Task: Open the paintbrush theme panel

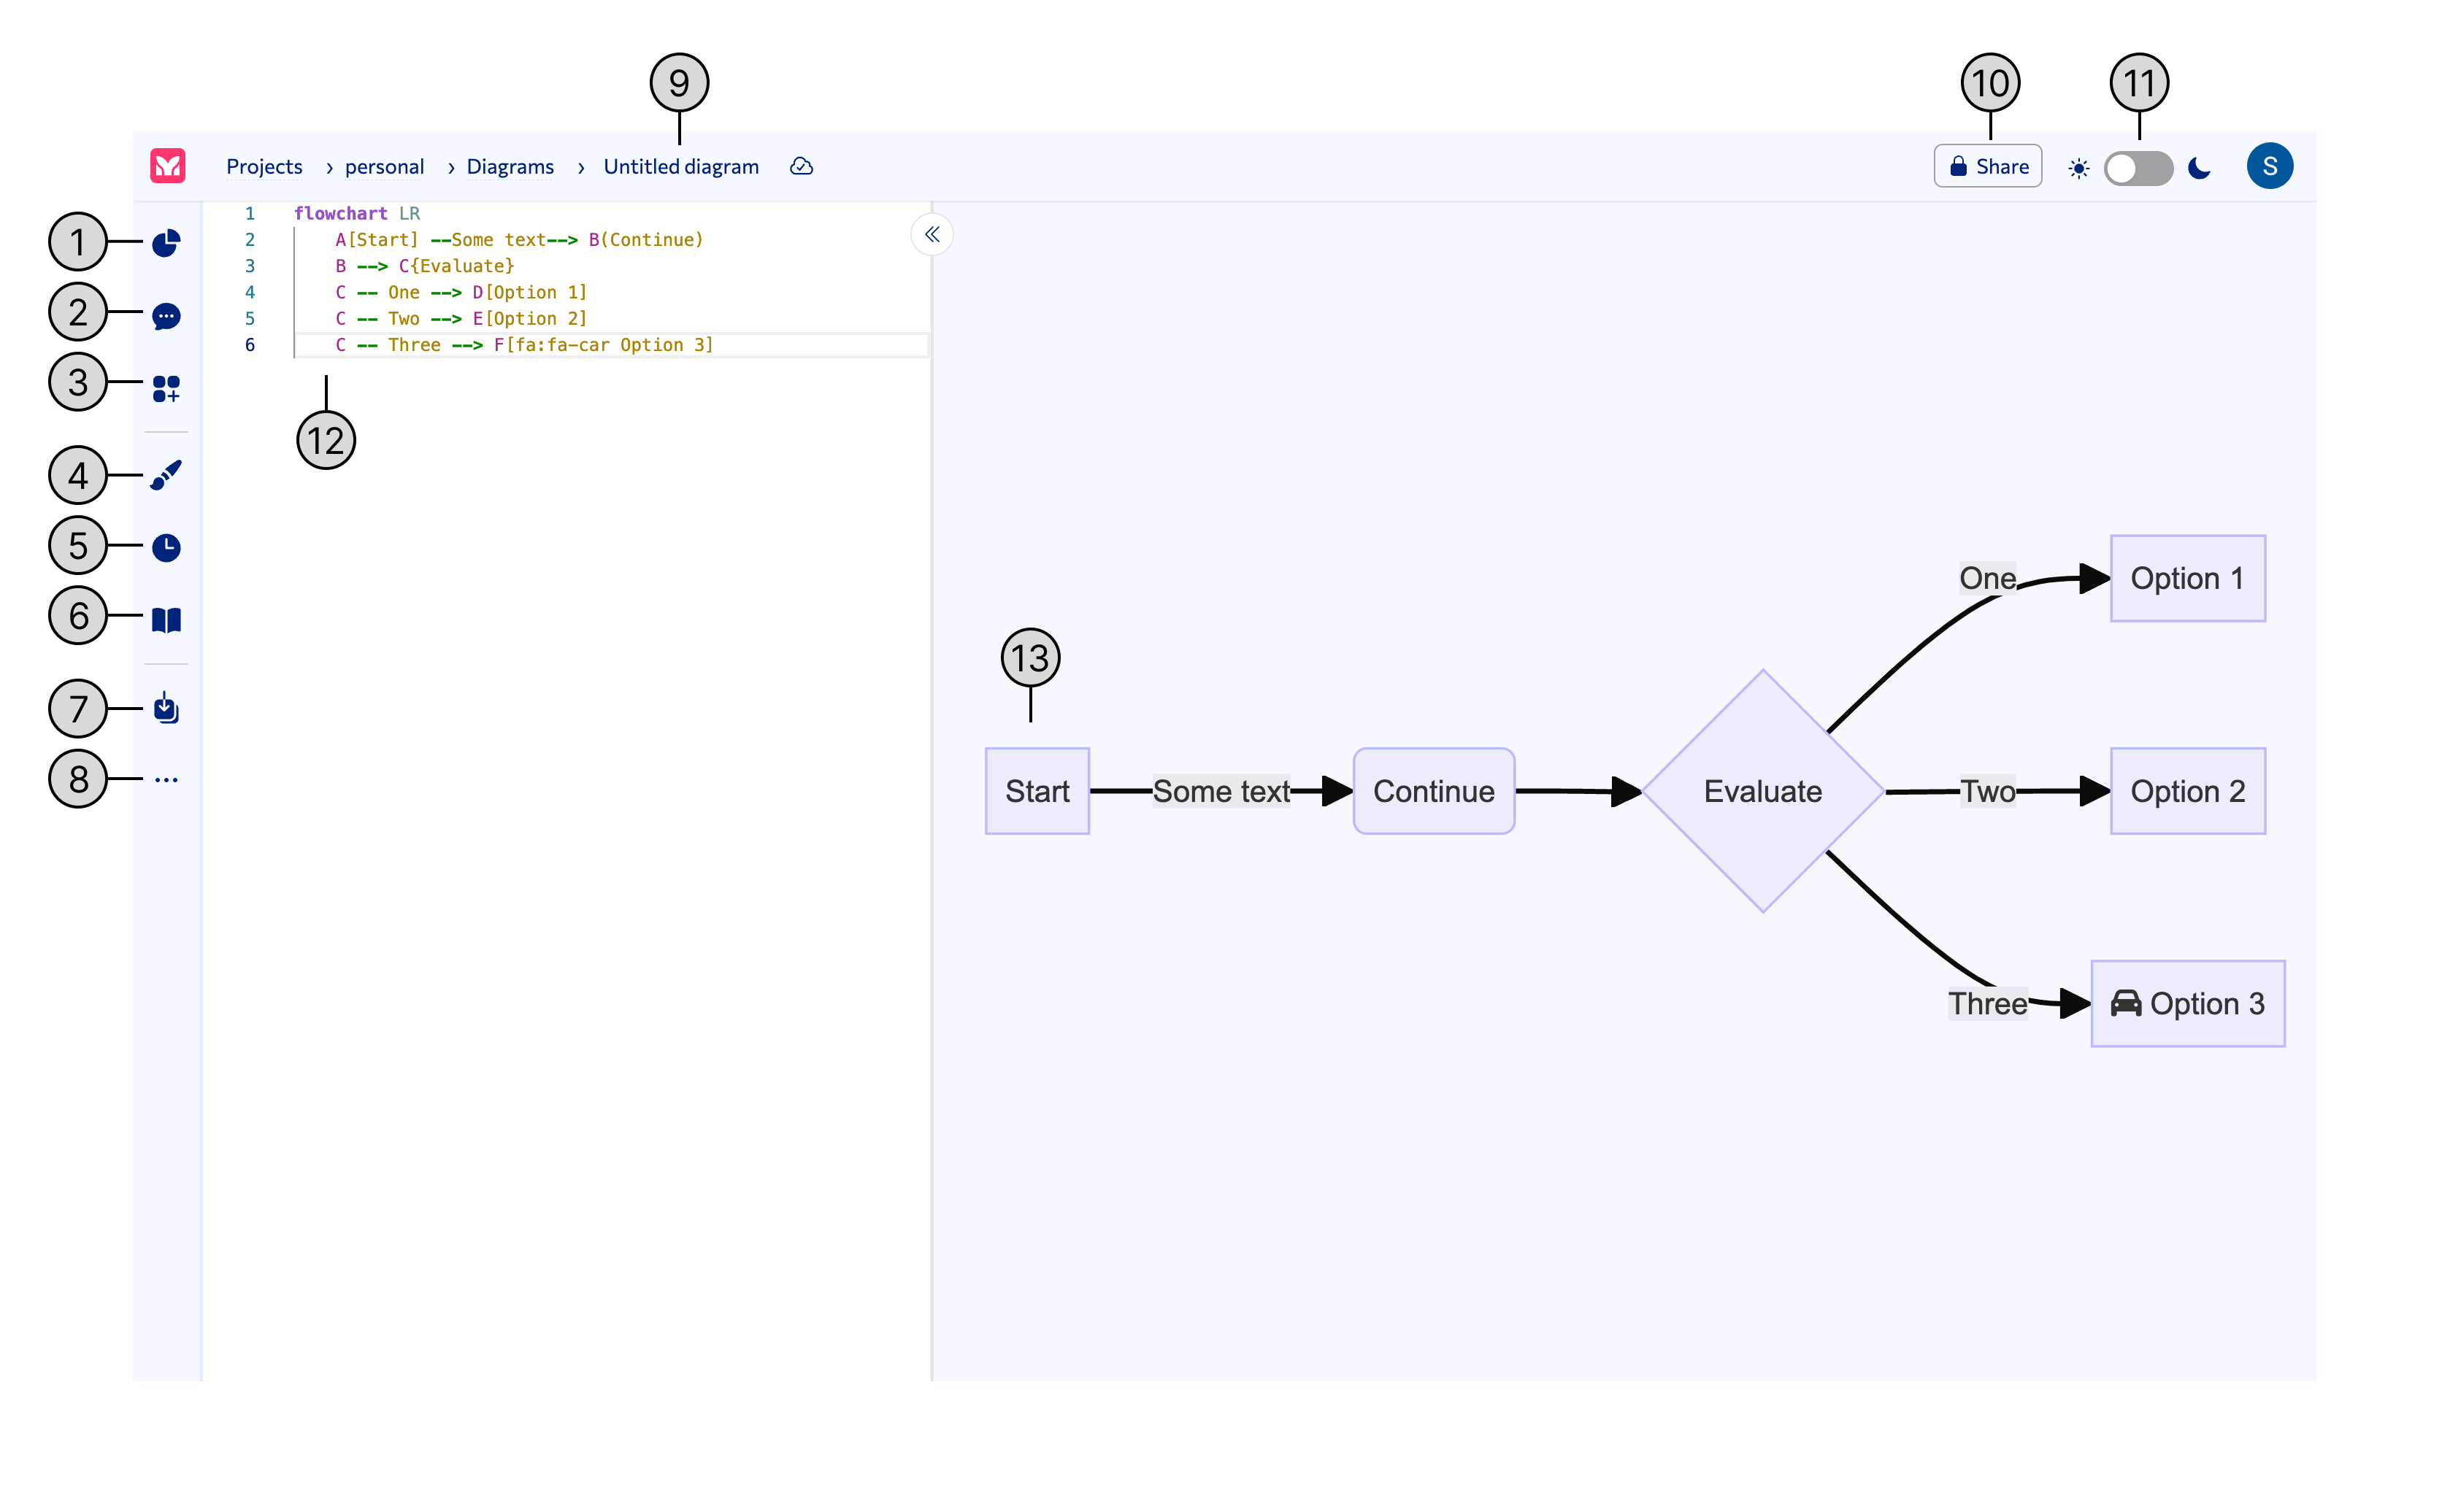Action: (166, 475)
